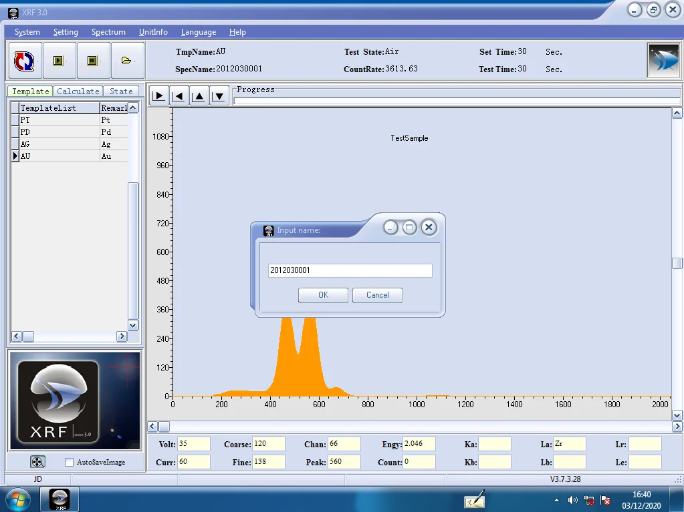Click template list scroll down arrow
The width and height of the screenshot is (684, 512).
click(133, 325)
